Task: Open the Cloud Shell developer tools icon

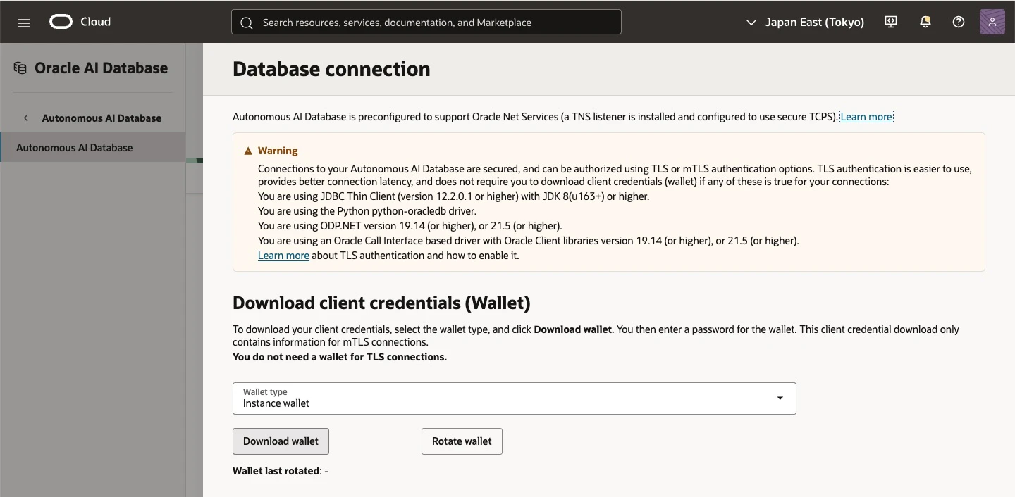Action: point(891,22)
